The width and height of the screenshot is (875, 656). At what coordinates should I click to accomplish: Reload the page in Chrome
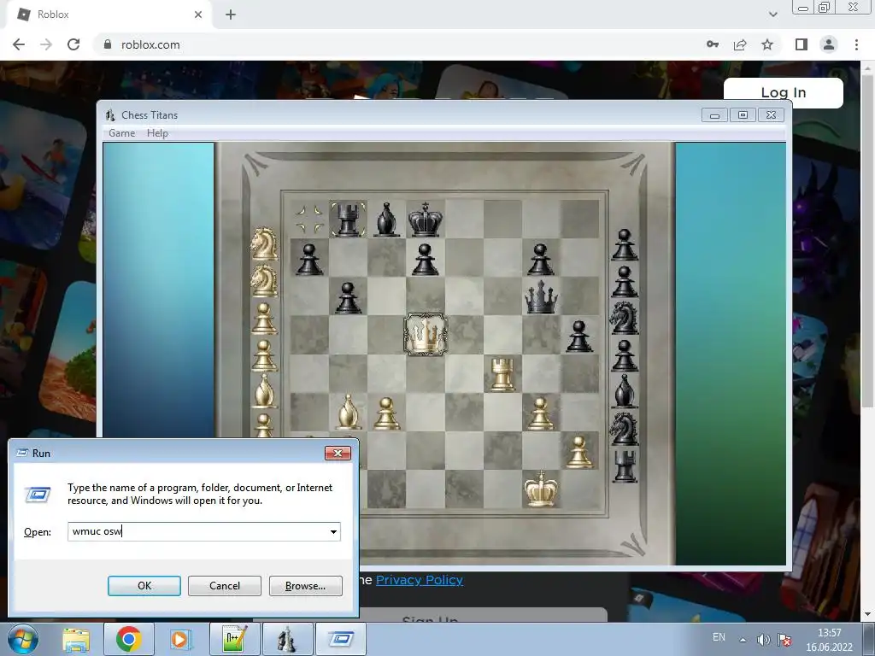[73, 44]
